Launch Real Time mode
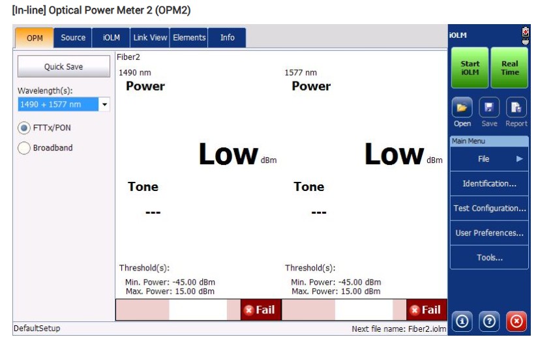 pyautogui.click(x=509, y=68)
